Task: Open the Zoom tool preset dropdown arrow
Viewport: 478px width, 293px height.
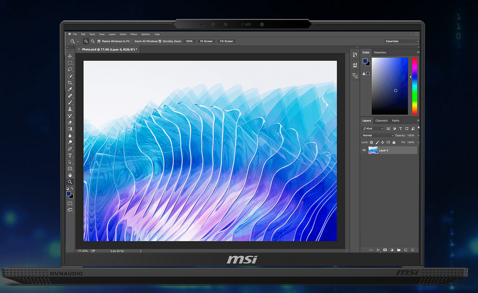Action: pos(78,42)
